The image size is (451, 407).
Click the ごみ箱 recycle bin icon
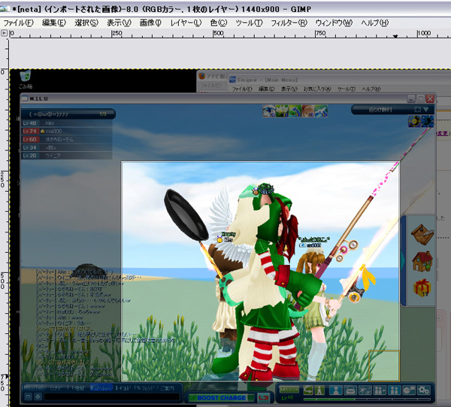click(x=26, y=76)
